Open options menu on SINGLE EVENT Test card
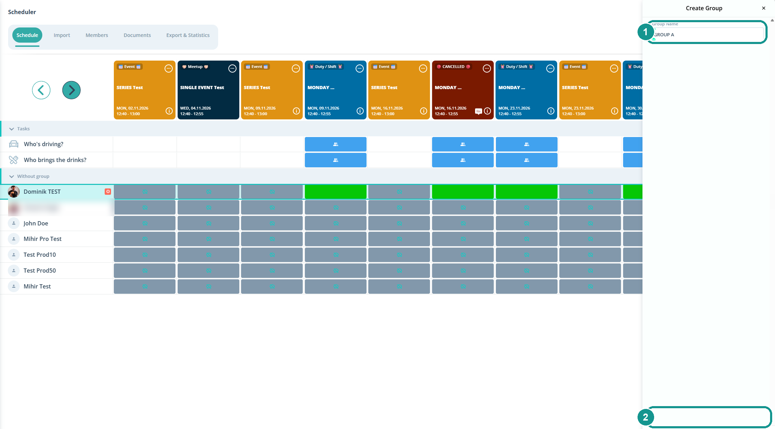The image size is (775, 429). click(232, 69)
